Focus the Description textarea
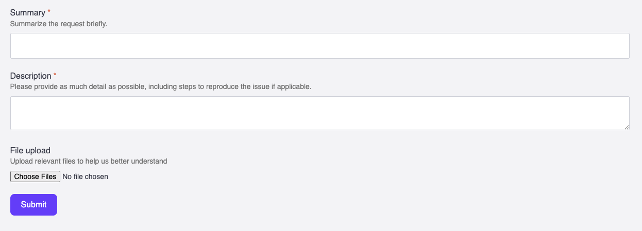 pyautogui.click(x=319, y=113)
